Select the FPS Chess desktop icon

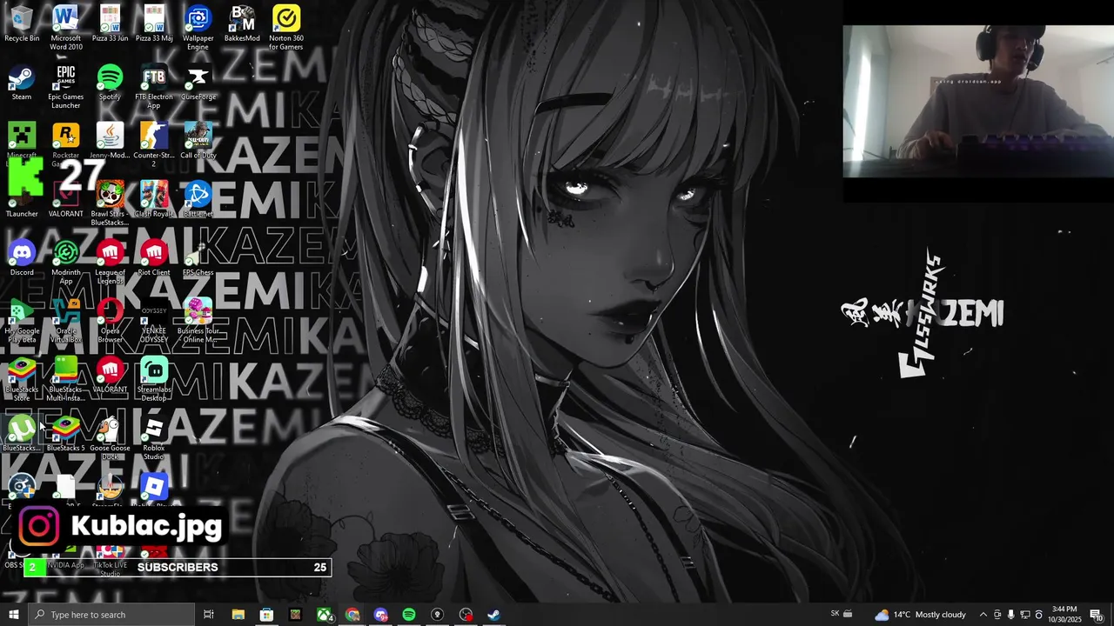click(x=198, y=258)
